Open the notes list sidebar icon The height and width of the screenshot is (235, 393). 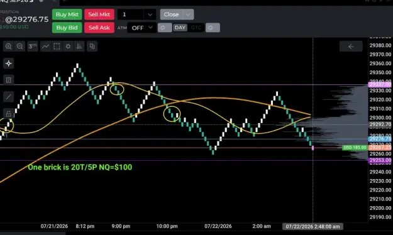pyautogui.click(x=9, y=80)
